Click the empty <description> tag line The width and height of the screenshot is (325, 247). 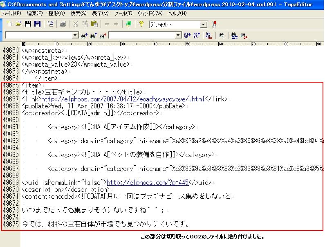click(66, 189)
